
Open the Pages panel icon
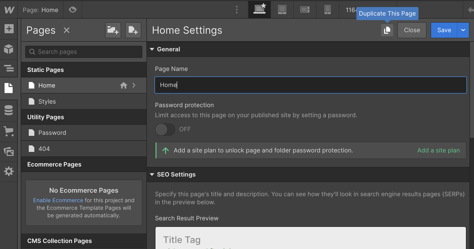click(x=9, y=88)
